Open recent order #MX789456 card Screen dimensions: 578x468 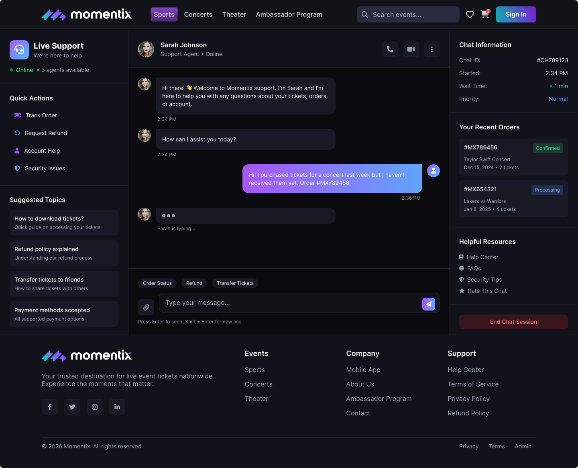(x=513, y=157)
